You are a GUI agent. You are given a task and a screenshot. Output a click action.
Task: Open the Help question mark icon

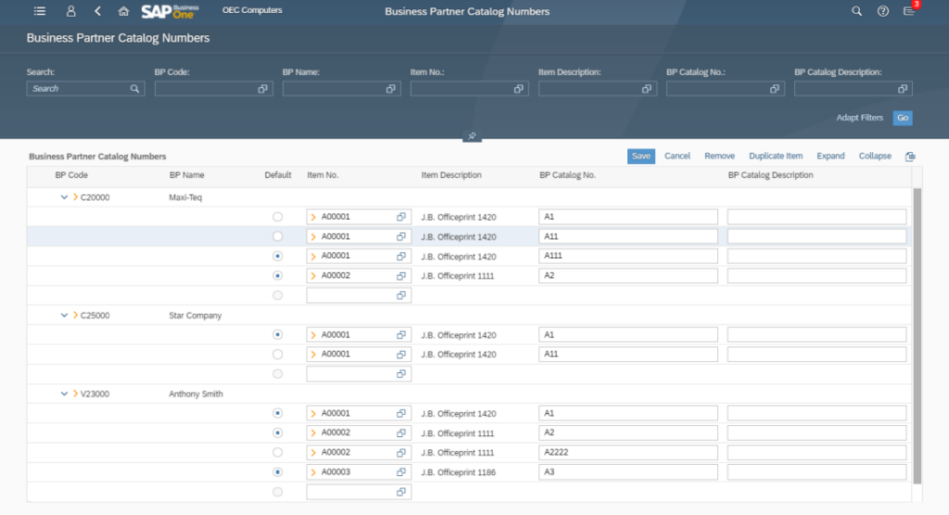[x=883, y=11]
